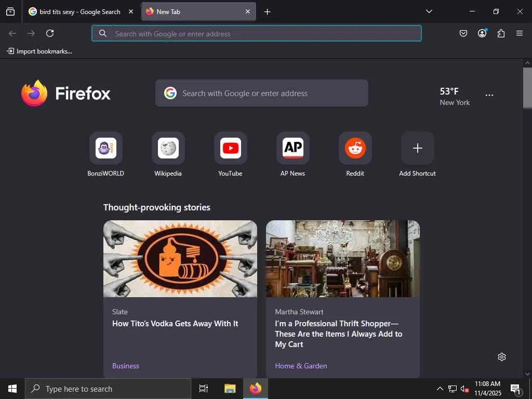This screenshot has width=532, height=399.
Task: Go forward with the forward arrow
Action: 31,33
